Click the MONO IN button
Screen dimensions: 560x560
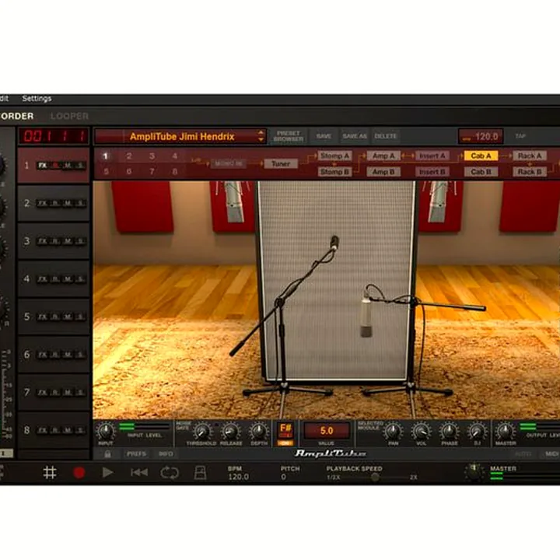click(x=229, y=163)
